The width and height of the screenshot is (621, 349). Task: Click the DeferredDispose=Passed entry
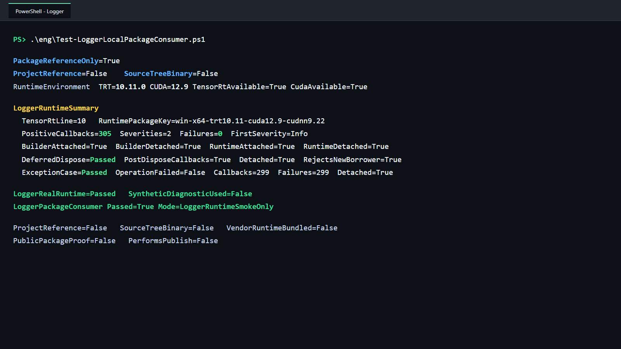[x=69, y=160]
